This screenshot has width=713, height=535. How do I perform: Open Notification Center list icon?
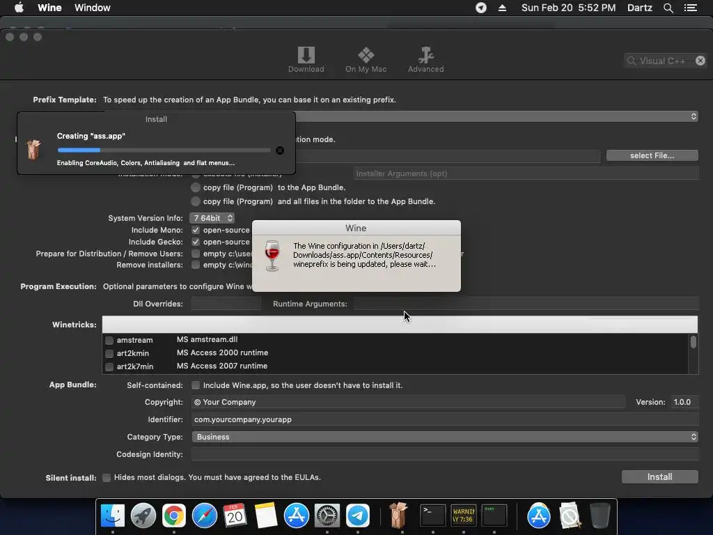pos(690,8)
